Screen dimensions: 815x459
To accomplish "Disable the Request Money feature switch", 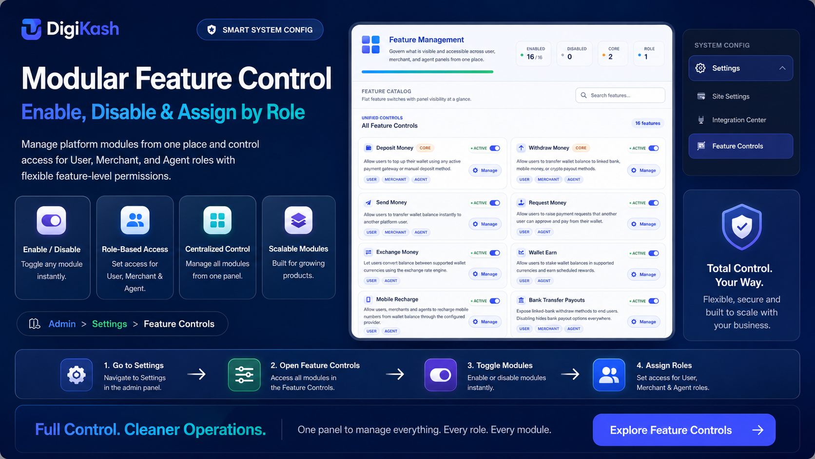I will tap(654, 203).
